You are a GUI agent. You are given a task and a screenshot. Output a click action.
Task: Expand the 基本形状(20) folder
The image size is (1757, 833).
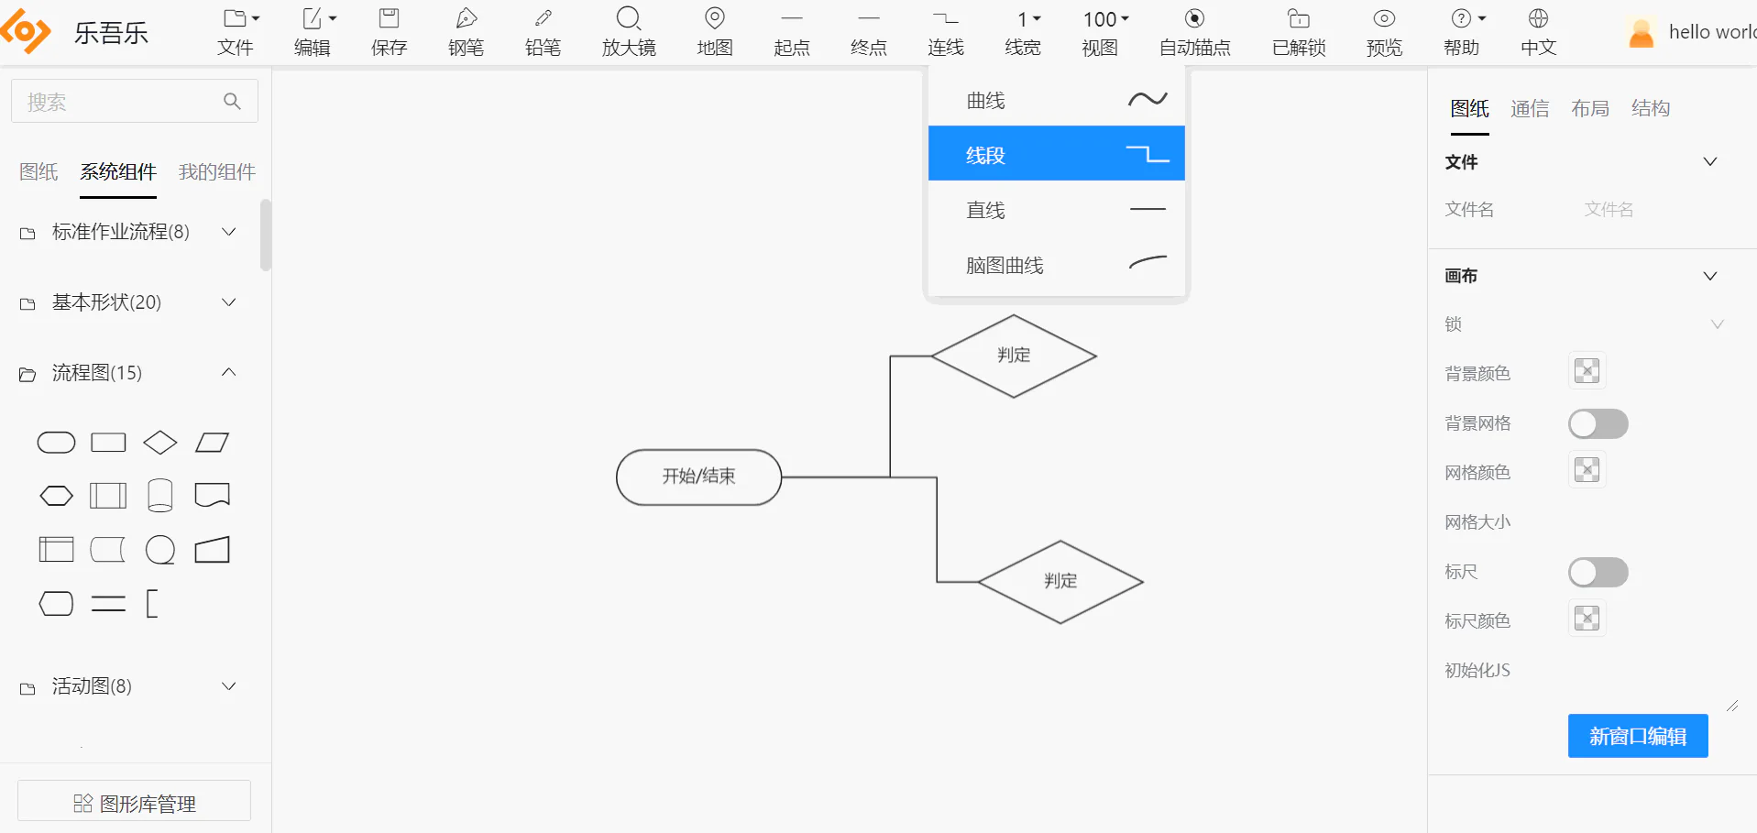pyautogui.click(x=128, y=302)
